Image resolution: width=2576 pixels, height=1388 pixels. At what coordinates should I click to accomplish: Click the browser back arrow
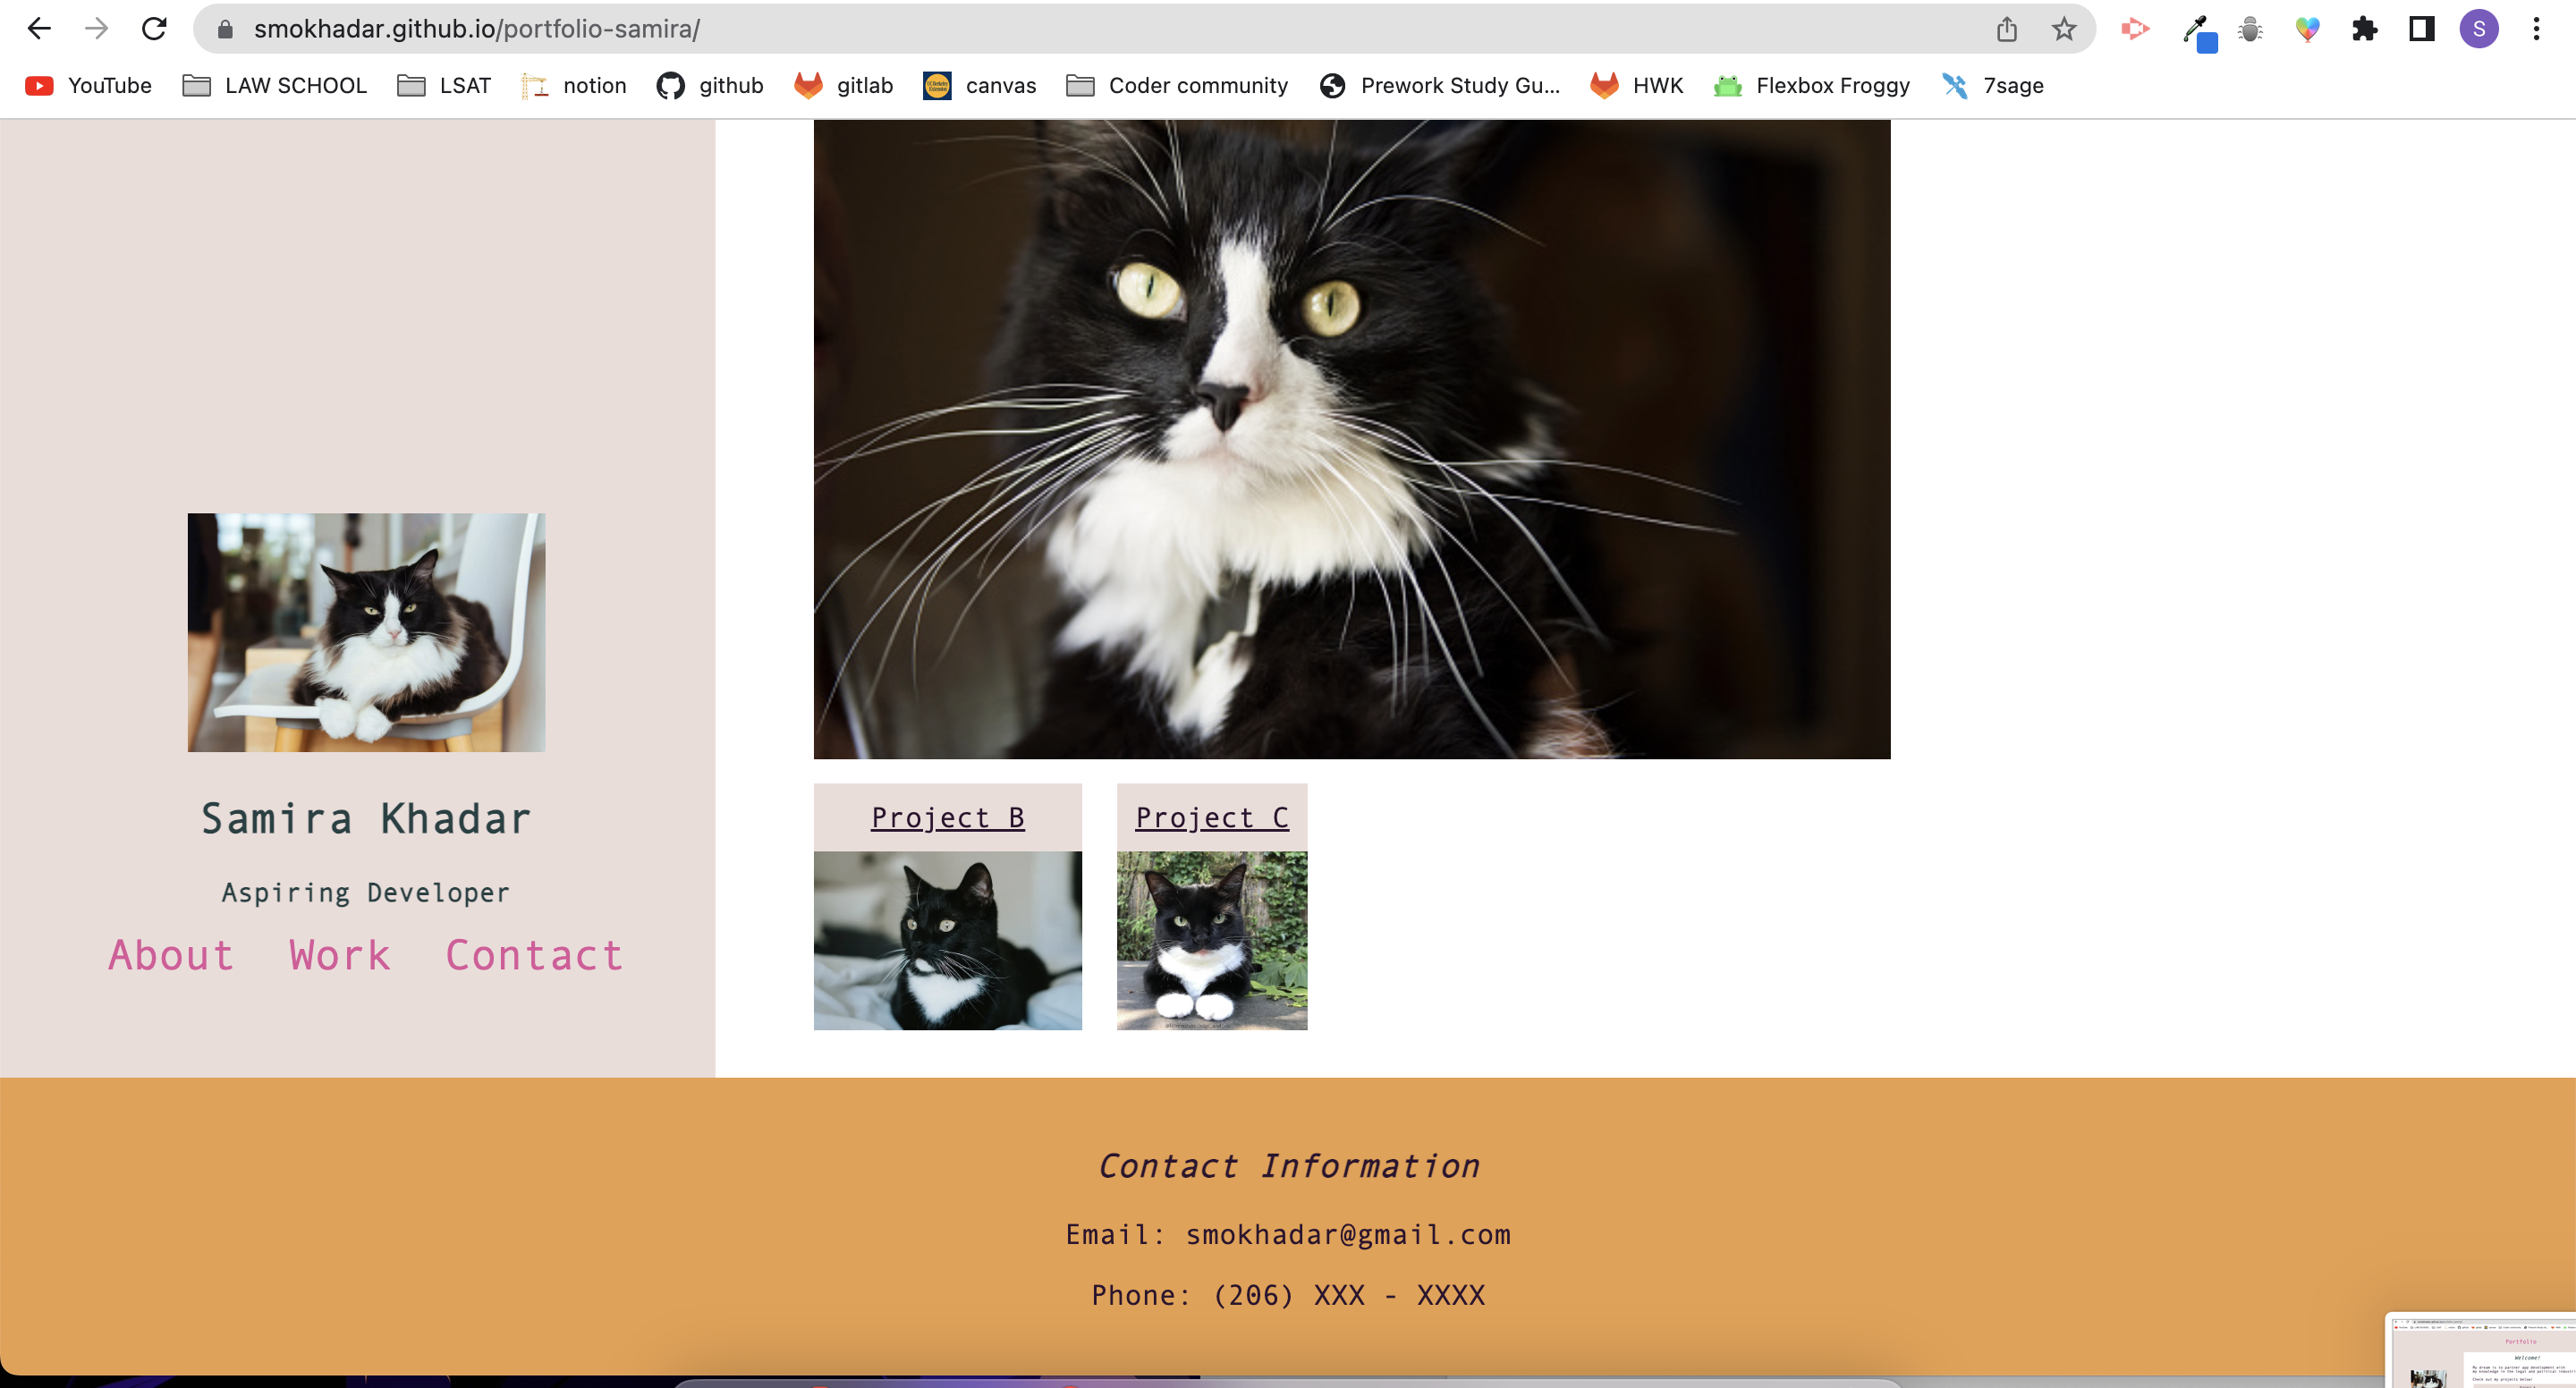coord(39,29)
